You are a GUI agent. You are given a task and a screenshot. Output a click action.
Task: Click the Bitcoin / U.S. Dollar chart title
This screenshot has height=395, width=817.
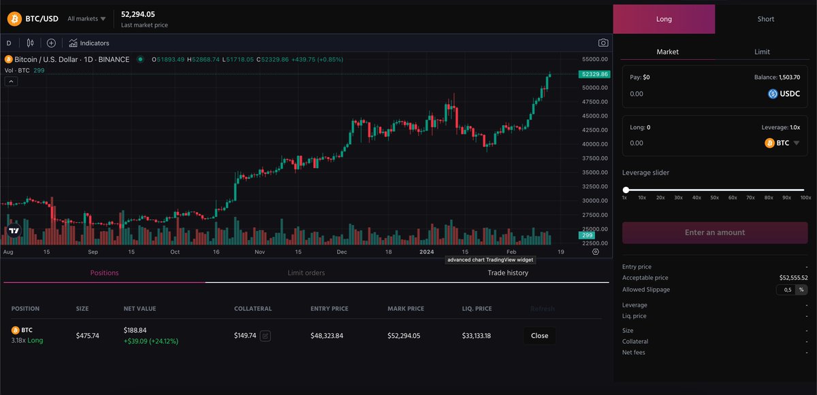pos(72,59)
